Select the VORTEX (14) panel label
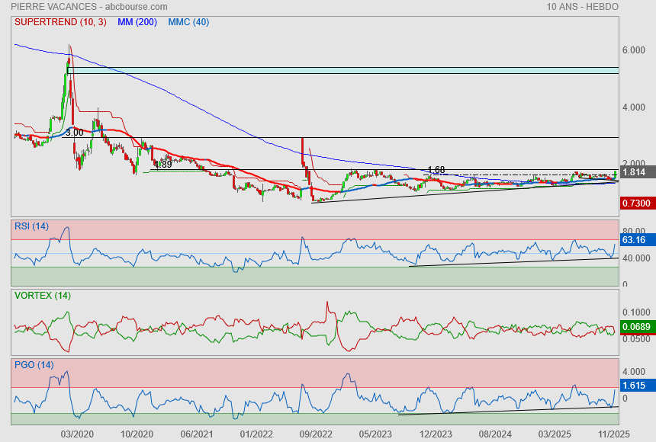This screenshot has width=656, height=442. (42, 295)
